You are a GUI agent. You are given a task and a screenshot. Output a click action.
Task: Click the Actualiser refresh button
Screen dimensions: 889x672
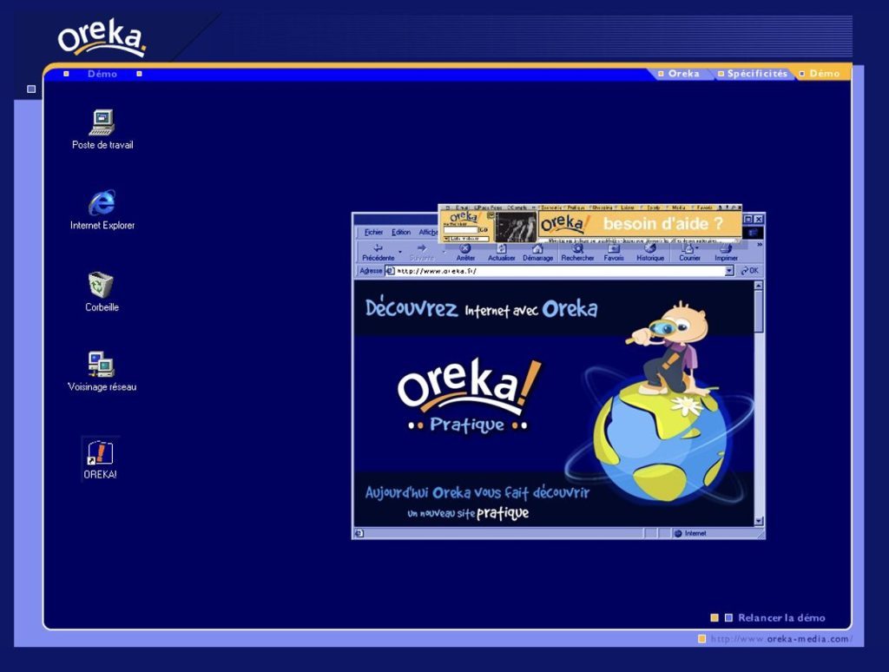tap(501, 253)
